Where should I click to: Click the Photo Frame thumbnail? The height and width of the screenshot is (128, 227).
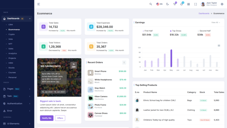(x=90, y=107)
